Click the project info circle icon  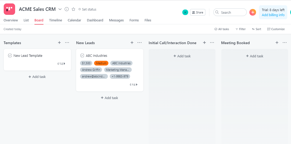pyautogui.click(x=67, y=9)
